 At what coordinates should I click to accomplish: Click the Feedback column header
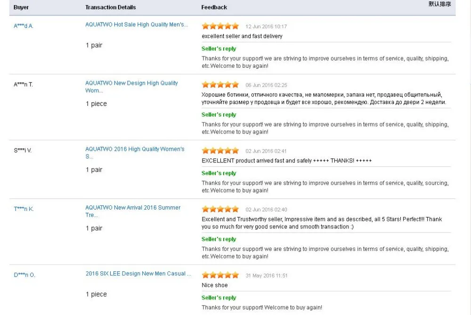click(214, 8)
